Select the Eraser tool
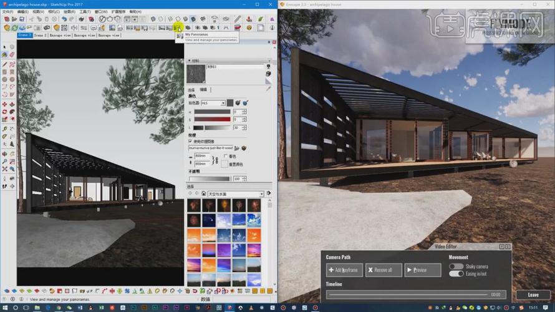The image size is (555, 312). click(x=12, y=55)
